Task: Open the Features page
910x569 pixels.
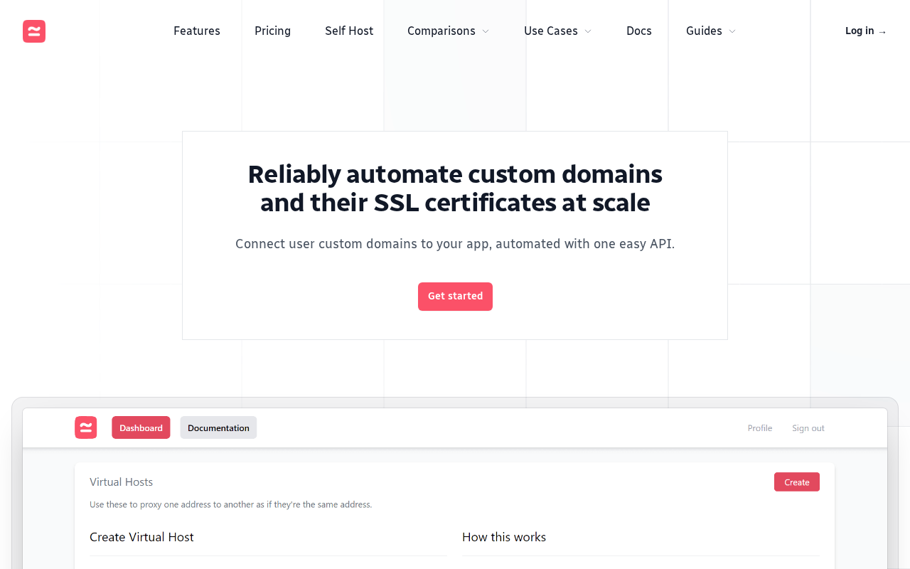Action: (x=197, y=31)
